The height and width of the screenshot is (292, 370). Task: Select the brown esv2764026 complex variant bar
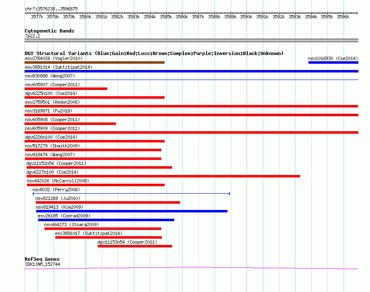[x=95, y=62]
